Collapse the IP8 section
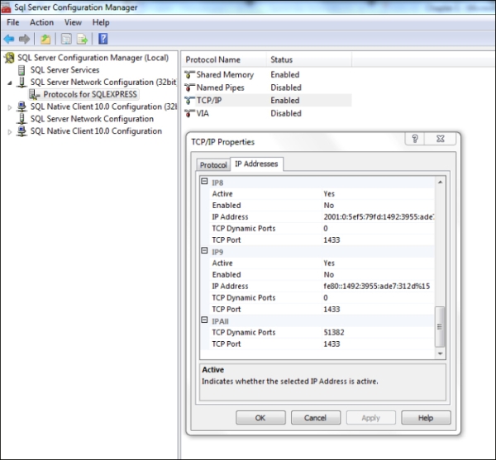The width and height of the screenshot is (496, 460). 205,182
